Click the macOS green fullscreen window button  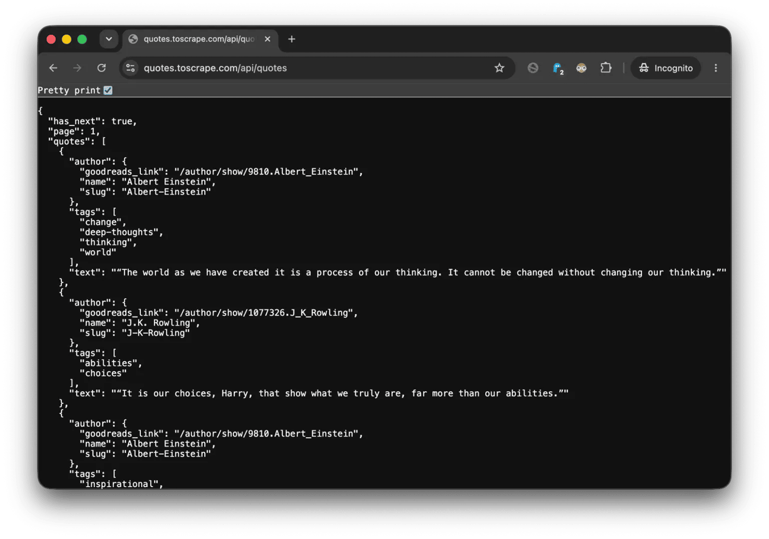coord(82,39)
